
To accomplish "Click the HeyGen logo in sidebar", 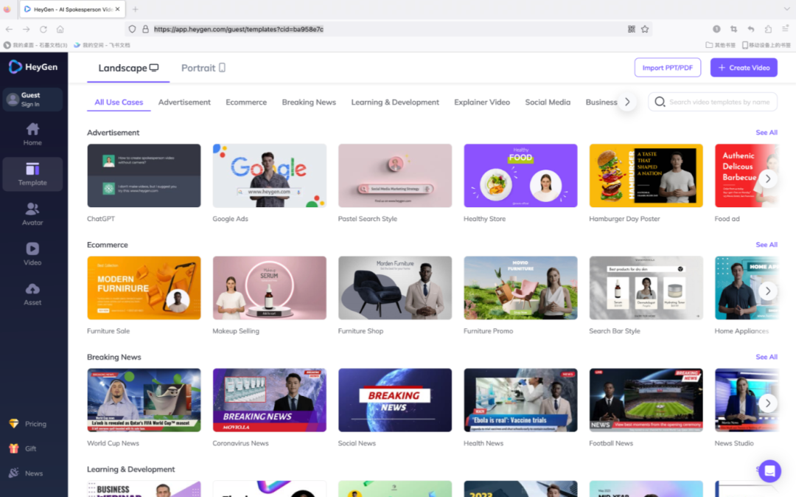I will [x=33, y=66].
